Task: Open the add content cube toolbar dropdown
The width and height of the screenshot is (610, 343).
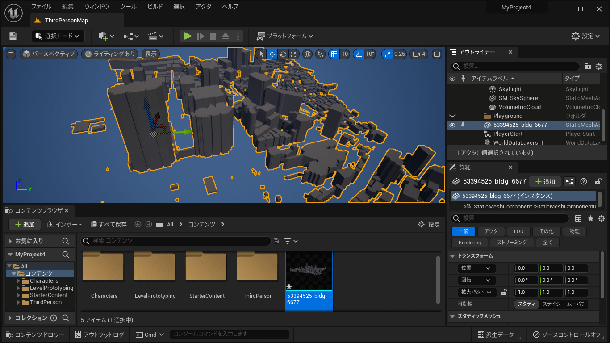Action: point(107,36)
